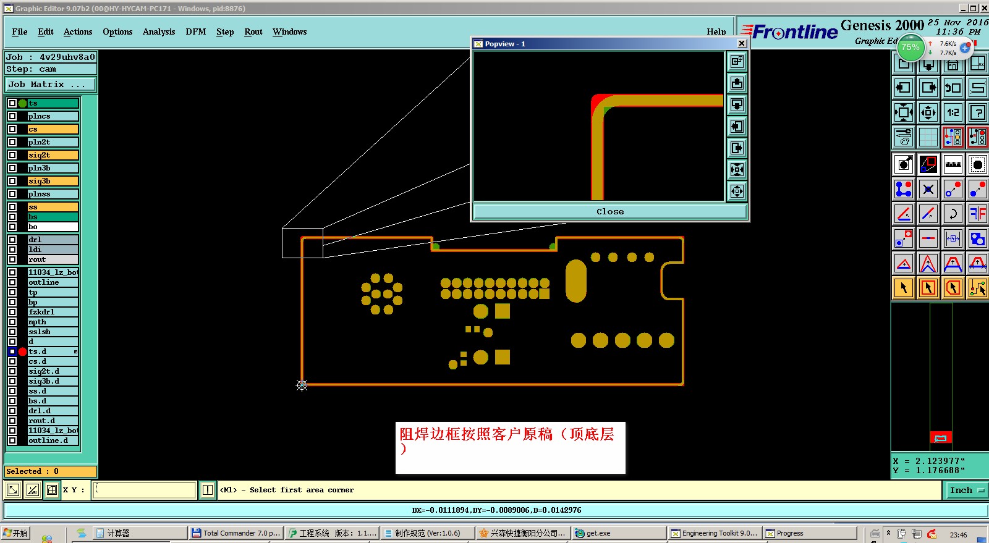Click the Close button in Popview
This screenshot has height=543, width=989.
(610, 211)
